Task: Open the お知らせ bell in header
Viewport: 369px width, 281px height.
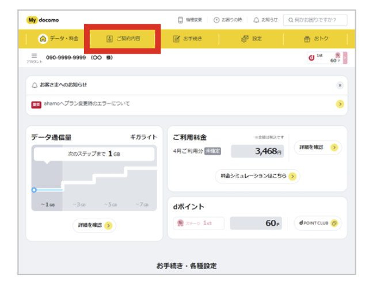Action: (265, 20)
